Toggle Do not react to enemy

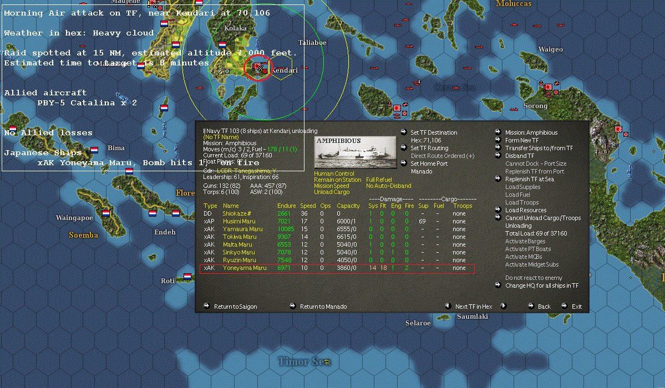tap(534, 278)
